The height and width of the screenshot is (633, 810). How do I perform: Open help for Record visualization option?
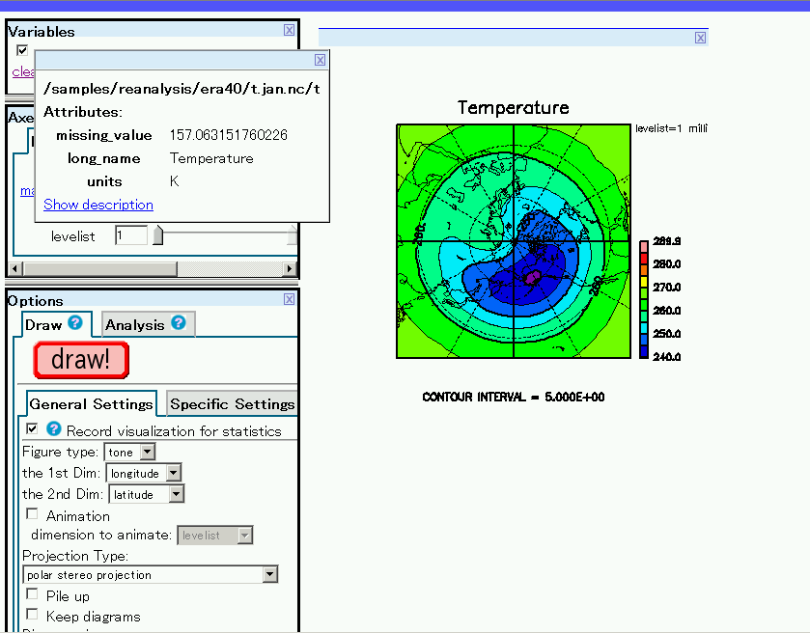(x=54, y=429)
